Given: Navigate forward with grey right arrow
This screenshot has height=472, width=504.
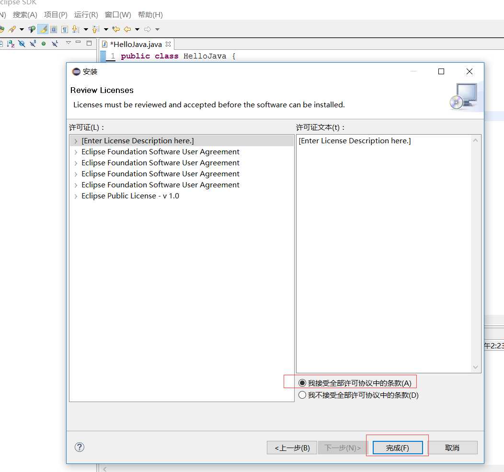Looking at the screenshot, I should coord(148,29).
